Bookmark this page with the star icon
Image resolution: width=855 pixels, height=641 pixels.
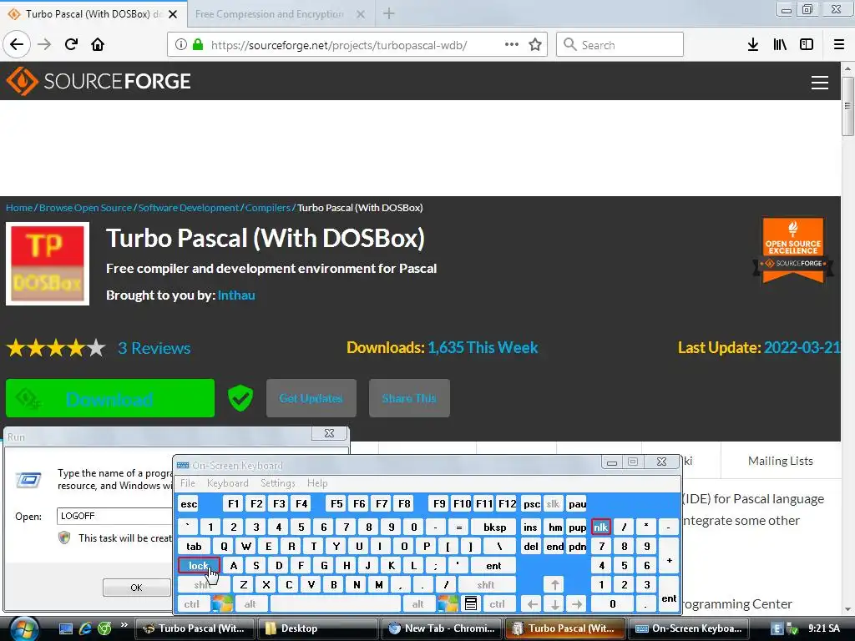click(x=535, y=45)
